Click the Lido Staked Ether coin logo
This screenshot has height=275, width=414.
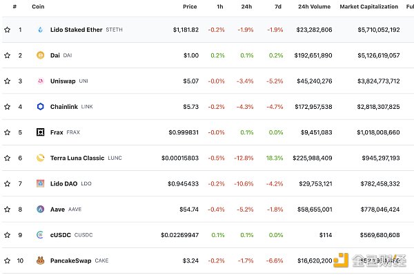41,30
